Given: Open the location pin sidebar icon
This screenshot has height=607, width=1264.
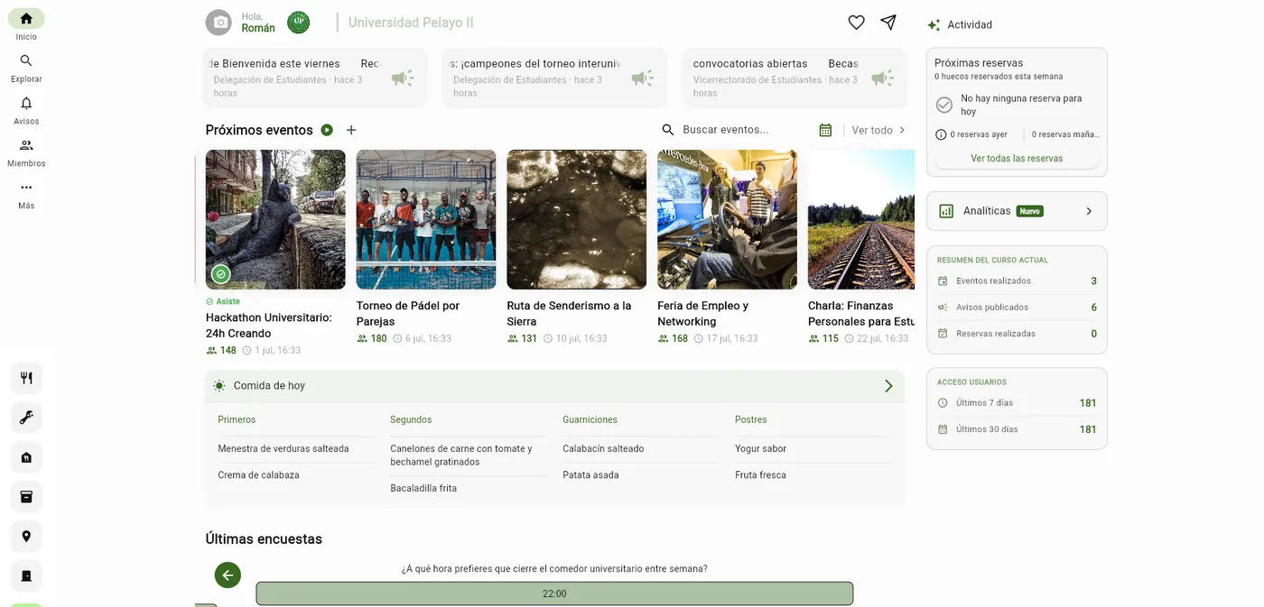Looking at the screenshot, I should tap(26, 537).
